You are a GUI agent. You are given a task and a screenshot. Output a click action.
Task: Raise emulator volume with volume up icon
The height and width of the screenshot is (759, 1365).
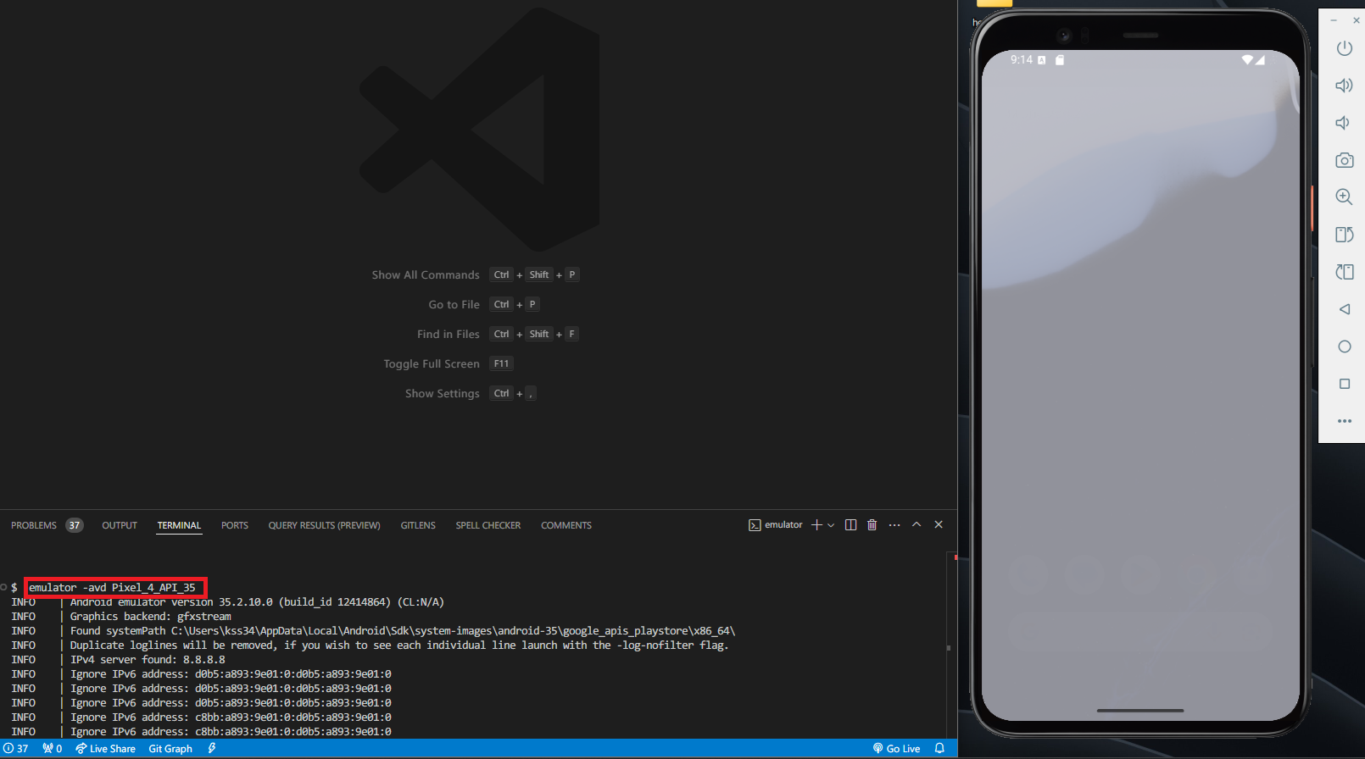click(x=1345, y=86)
